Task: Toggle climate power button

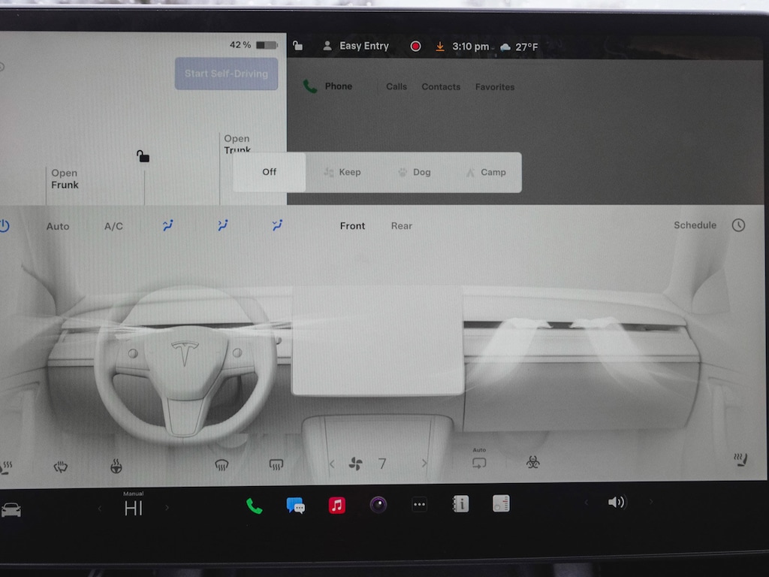Action: point(5,225)
